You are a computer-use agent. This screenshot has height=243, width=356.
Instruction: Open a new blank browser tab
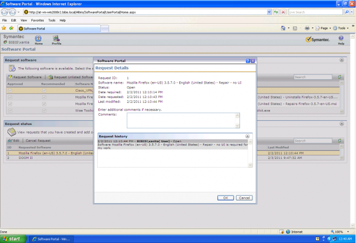[x=105, y=29]
